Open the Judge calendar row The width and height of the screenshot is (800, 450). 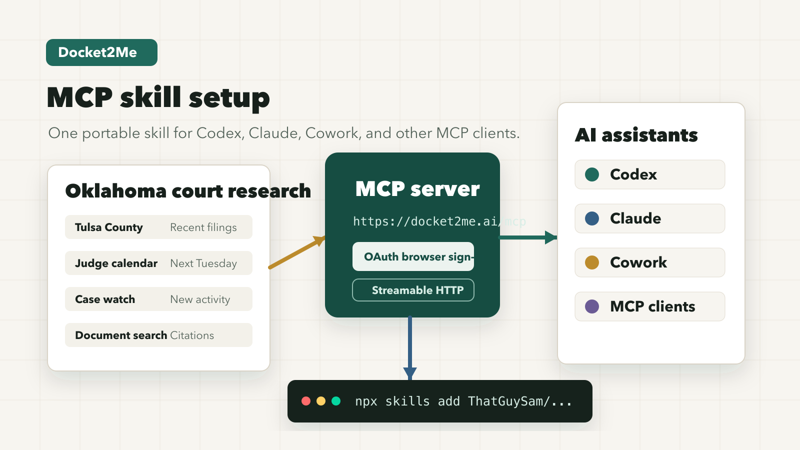pos(158,263)
